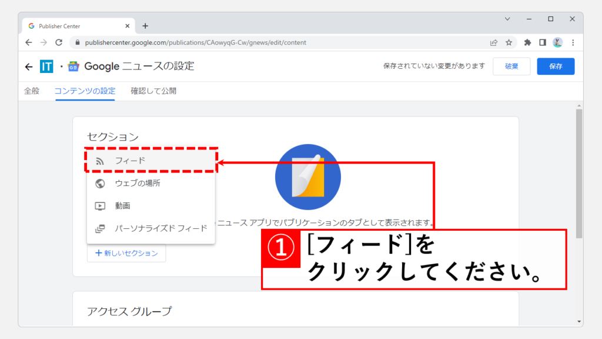This screenshot has height=339, width=602.
Task: Click the share page icon in address bar
Action: click(x=494, y=42)
